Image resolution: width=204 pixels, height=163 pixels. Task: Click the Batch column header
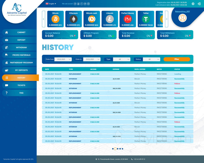(x=159, y=69)
